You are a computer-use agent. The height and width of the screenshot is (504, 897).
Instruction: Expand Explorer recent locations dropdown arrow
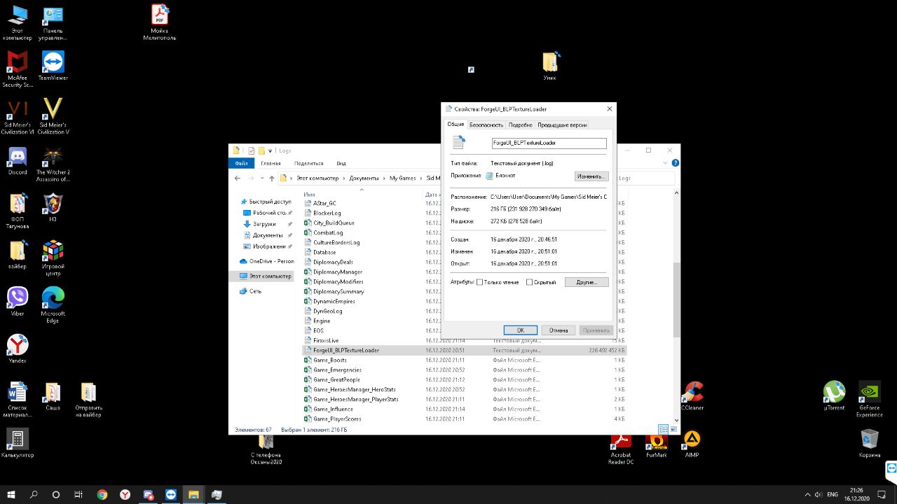262,178
